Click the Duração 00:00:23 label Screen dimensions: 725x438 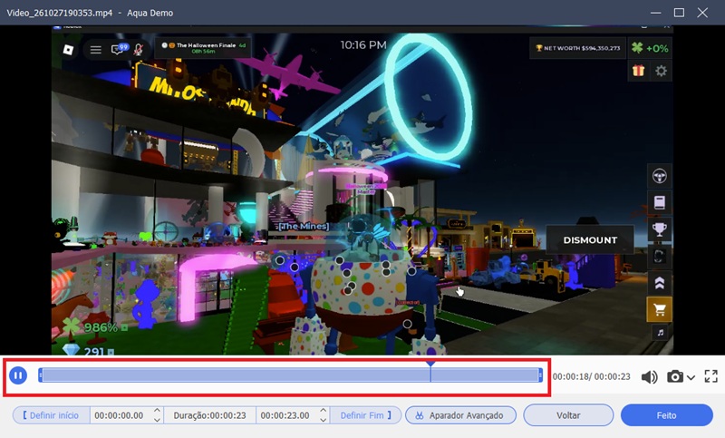pyautogui.click(x=209, y=415)
